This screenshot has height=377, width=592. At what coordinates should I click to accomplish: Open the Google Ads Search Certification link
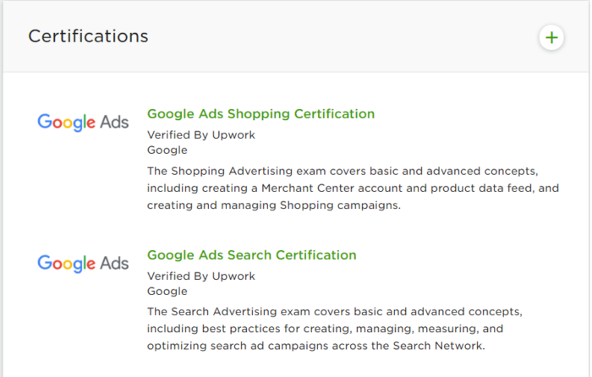tap(251, 255)
